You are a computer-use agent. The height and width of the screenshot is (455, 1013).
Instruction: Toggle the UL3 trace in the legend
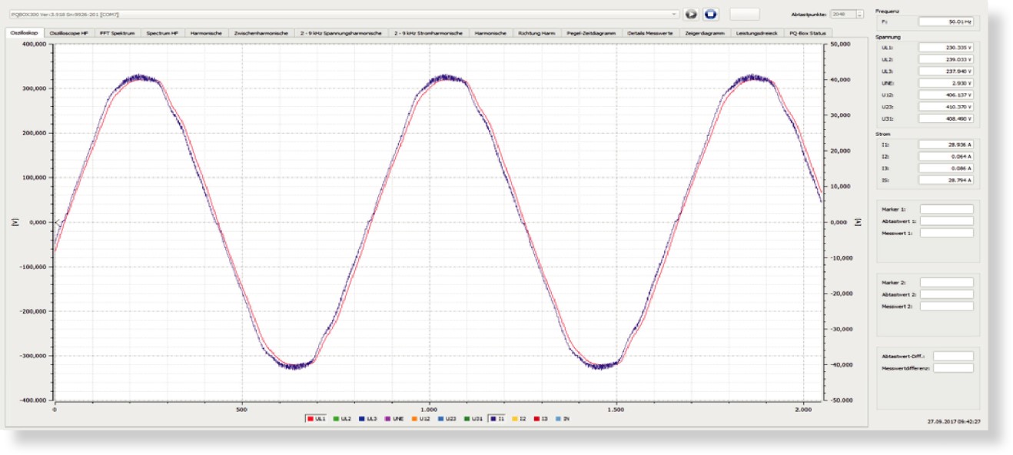(368, 419)
